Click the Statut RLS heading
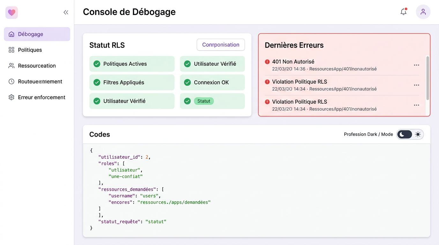Screen dimensions: 439x245 107,45
